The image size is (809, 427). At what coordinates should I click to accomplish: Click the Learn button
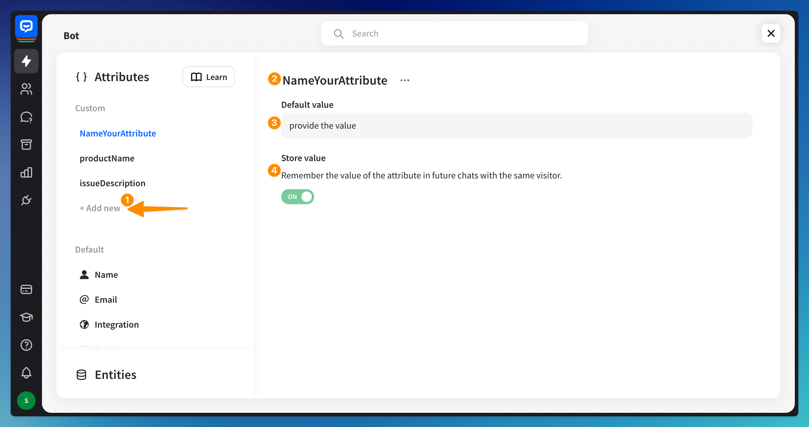208,77
